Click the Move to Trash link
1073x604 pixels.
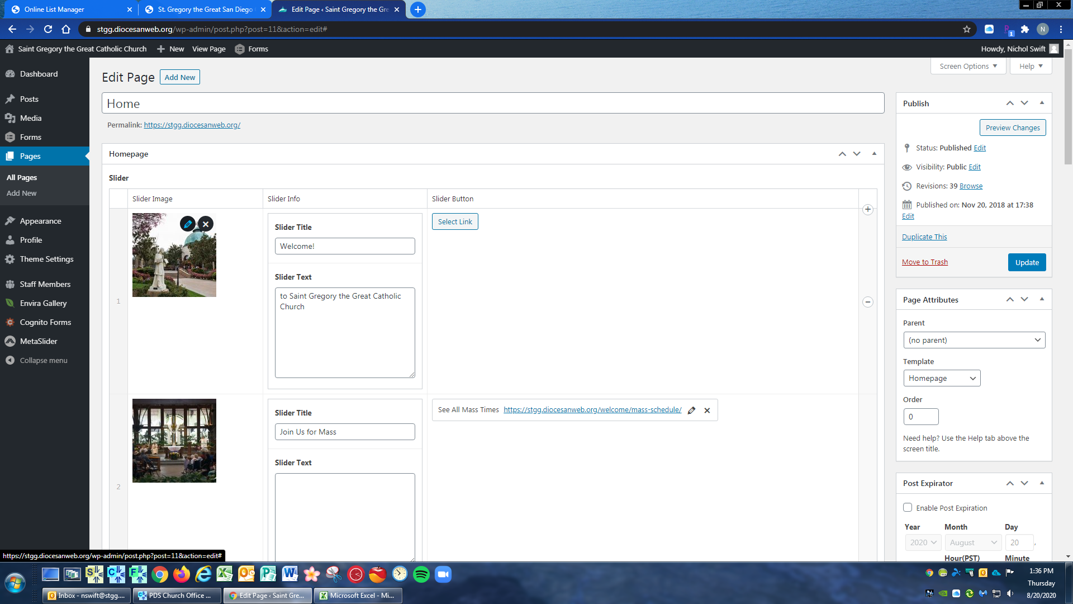click(924, 262)
